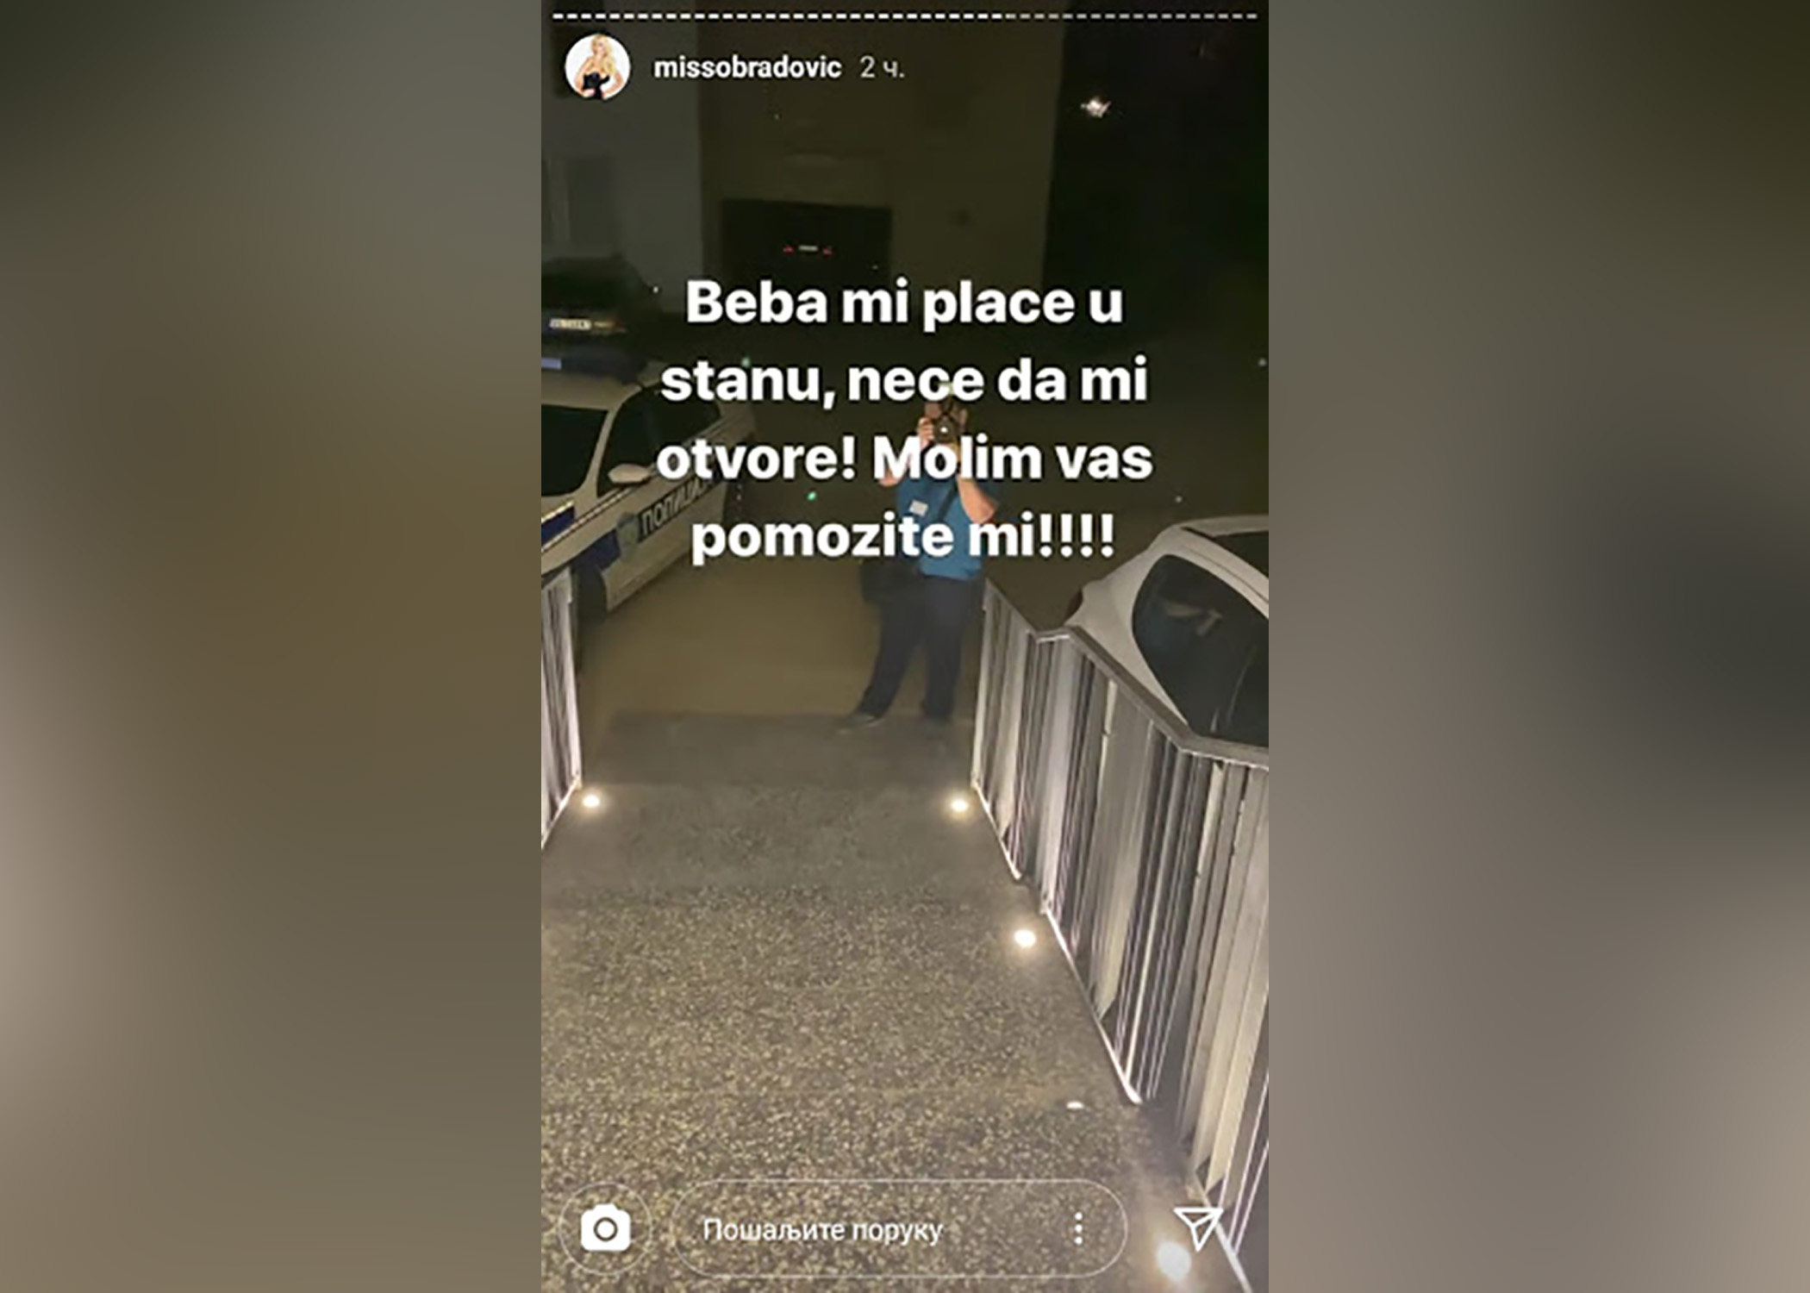Click the blurred background right of the story
The height and width of the screenshot is (1293, 1810).
tap(1539, 646)
